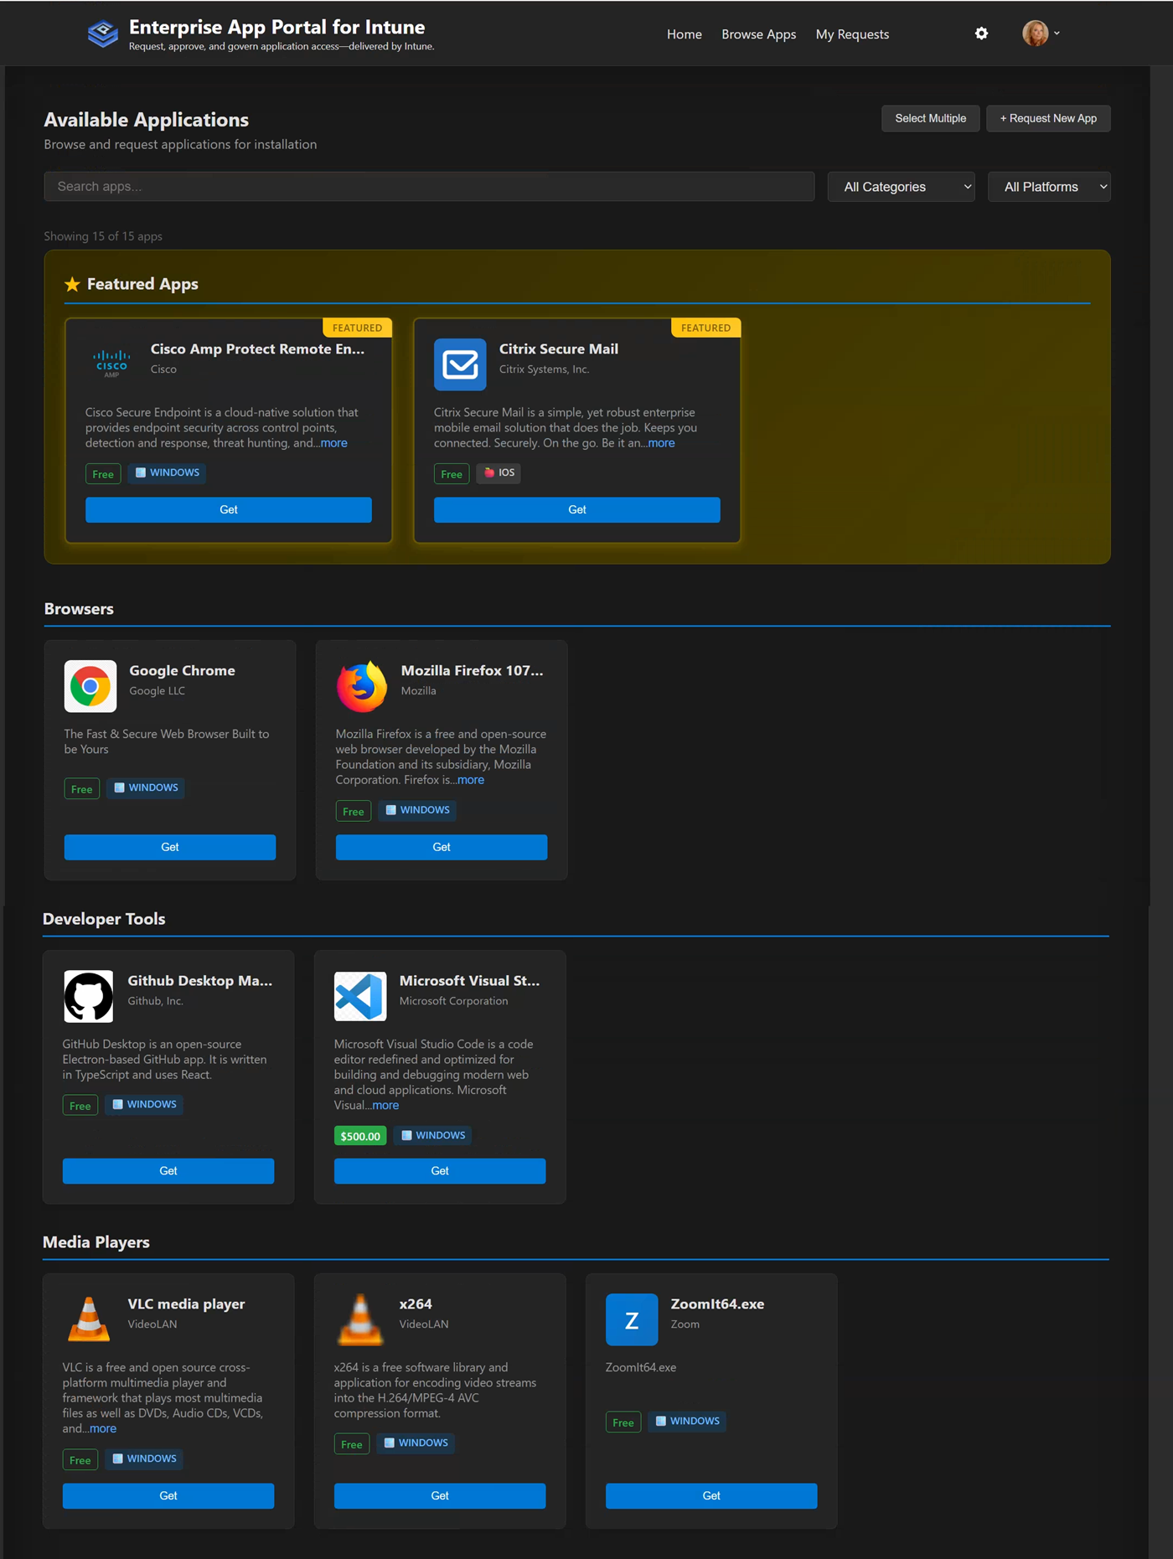The height and width of the screenshot is (1559, 1173).
Task: Get the Mozilla Firefox app
Action: coord(442,847)
